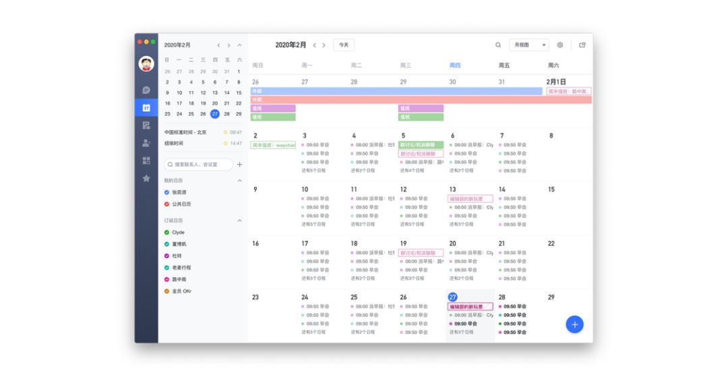Open the 周末值班: waychar event on day 2
This screenshot has width=728, height=372.
[x=274, y=146]
